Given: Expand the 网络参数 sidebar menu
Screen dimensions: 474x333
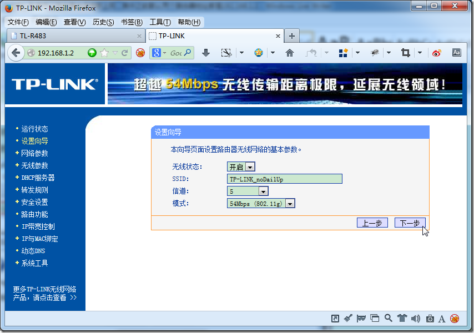Looking at the screenshot, I should pyautogui.click(x=34, y=153).
